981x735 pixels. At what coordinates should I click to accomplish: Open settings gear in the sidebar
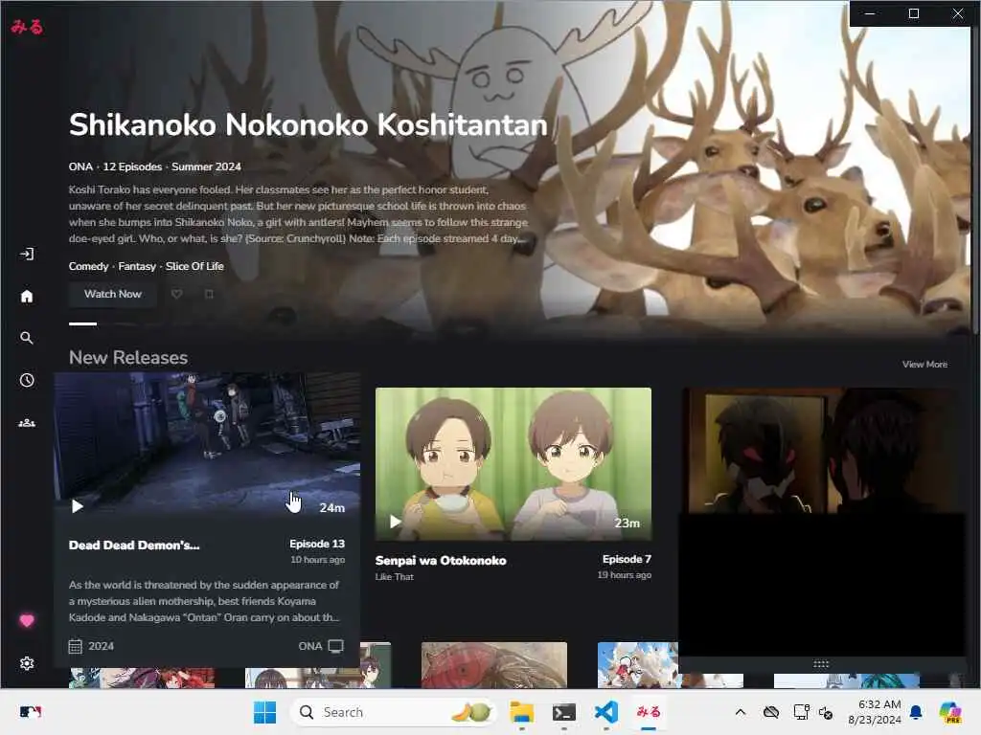coord(26,663)
